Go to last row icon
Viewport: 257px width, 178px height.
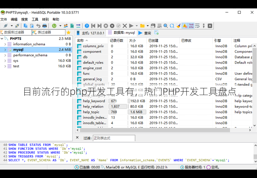99,26
